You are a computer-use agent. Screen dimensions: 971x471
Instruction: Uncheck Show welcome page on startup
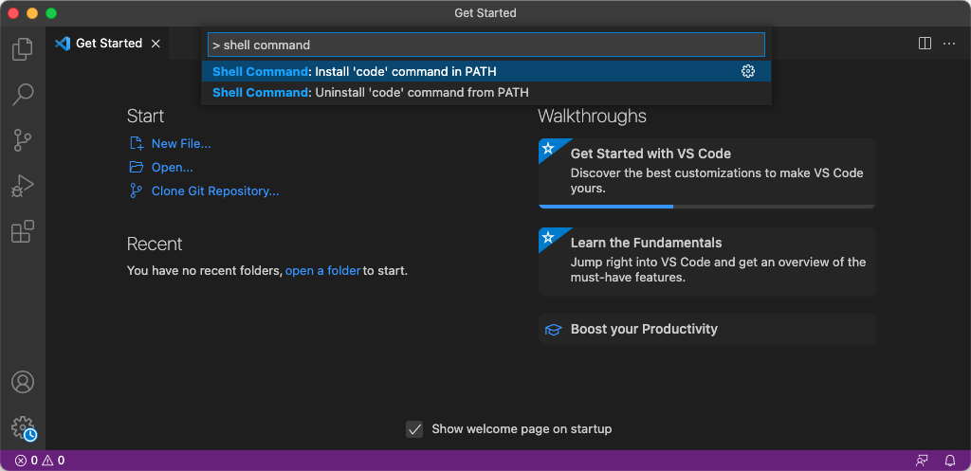(414, 429)
